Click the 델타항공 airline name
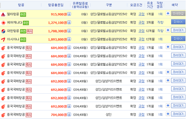This screenshot has width=187, height=119. (13, 14)
